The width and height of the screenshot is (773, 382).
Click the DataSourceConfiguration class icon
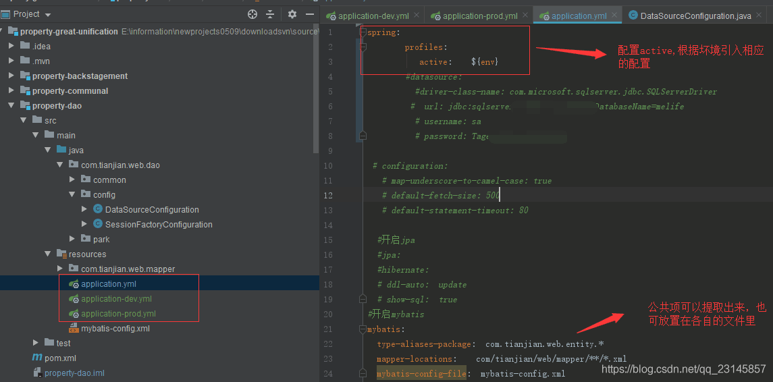pos(98,209)
